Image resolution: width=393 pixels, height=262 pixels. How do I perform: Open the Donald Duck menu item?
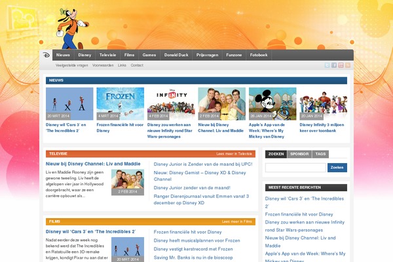[x=176, y=55]
